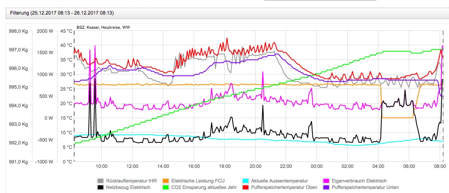Click the 20:00 time axis label

click(x=255, y=166)
